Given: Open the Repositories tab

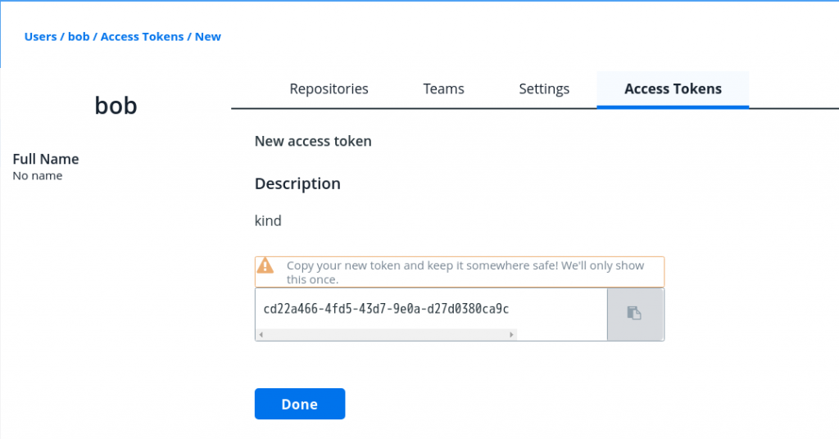Looking at the screenshot, I should click(x=329, y=88).
